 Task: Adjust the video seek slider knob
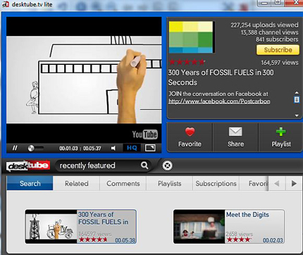pyautogui.click(x=31, y=148)
